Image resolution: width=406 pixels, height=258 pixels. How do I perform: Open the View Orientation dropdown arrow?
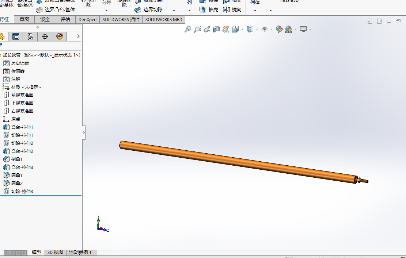click(x=242, y=29)
